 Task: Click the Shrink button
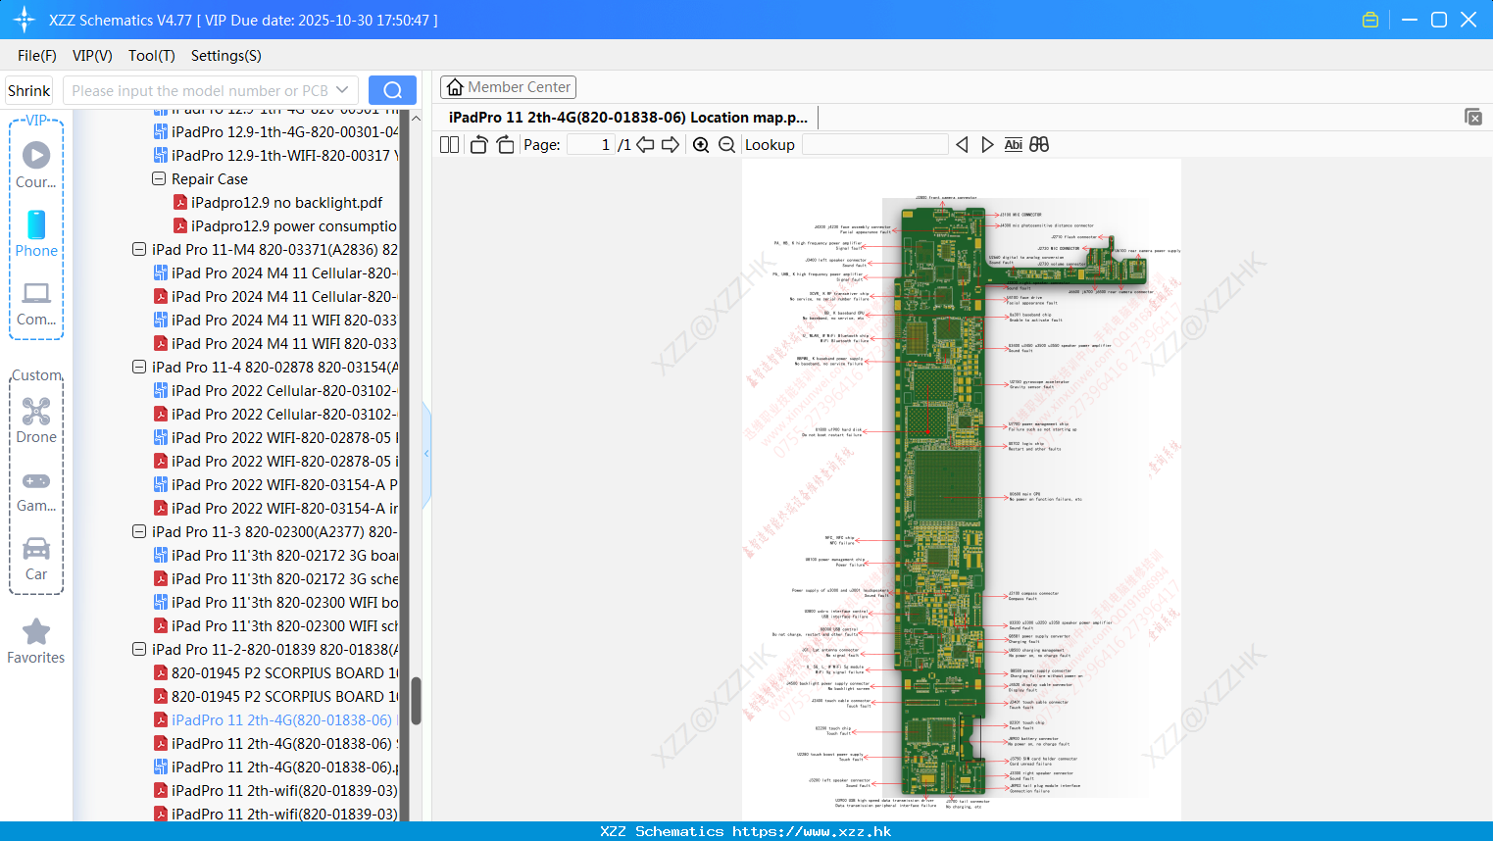pyautogui.click(x=28, y=90)
